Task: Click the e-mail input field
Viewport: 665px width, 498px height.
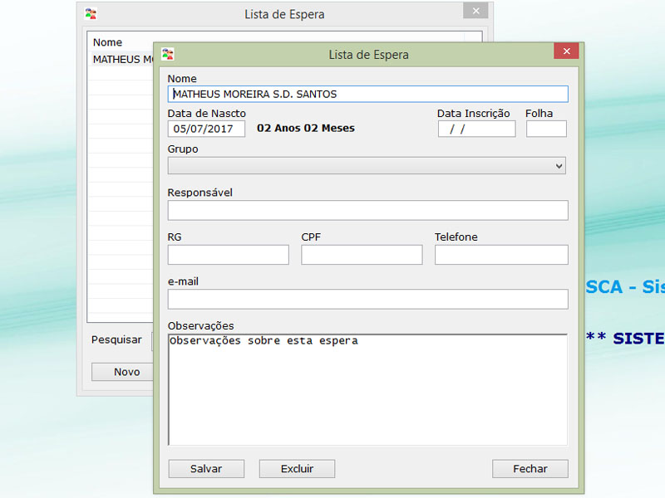Action: [x=367, y=299]
